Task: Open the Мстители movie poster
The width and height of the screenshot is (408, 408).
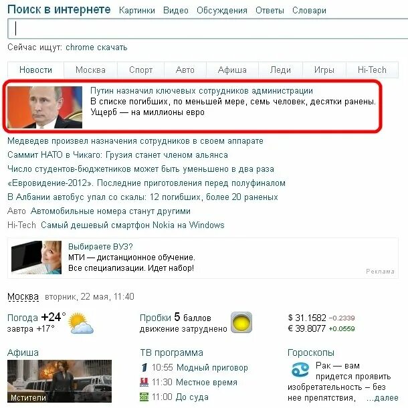Action: pos(60,381)
